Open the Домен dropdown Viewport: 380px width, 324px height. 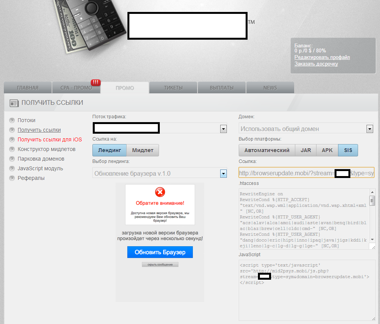[370, 129]
